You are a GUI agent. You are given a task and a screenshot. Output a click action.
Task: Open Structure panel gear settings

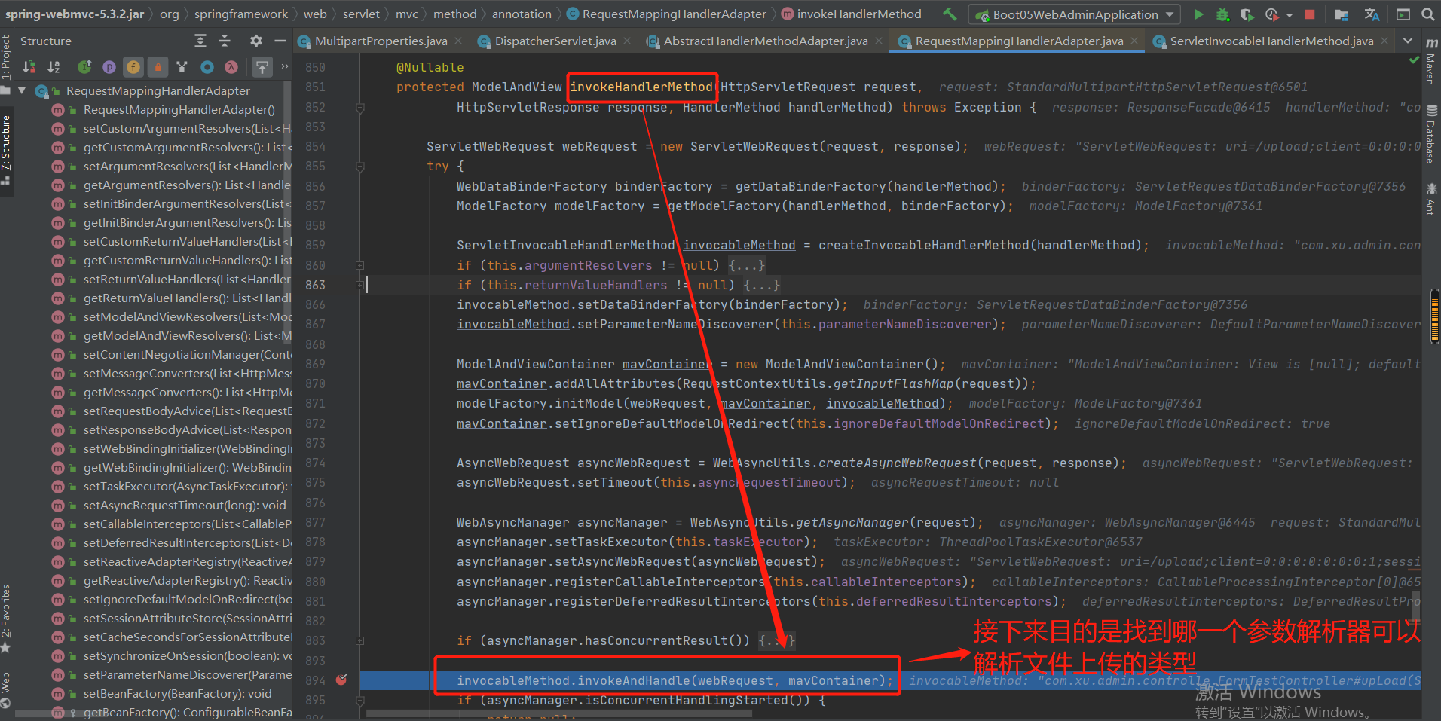click(256, 41)
